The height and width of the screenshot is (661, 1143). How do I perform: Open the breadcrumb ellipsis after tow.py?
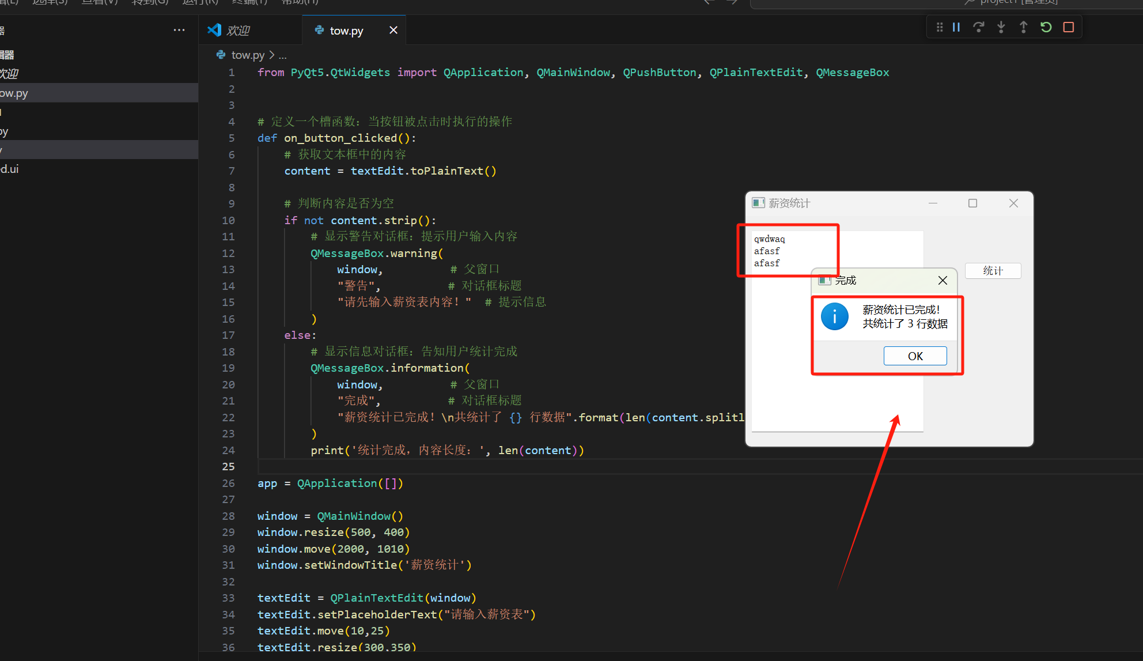tap(282, 55)
